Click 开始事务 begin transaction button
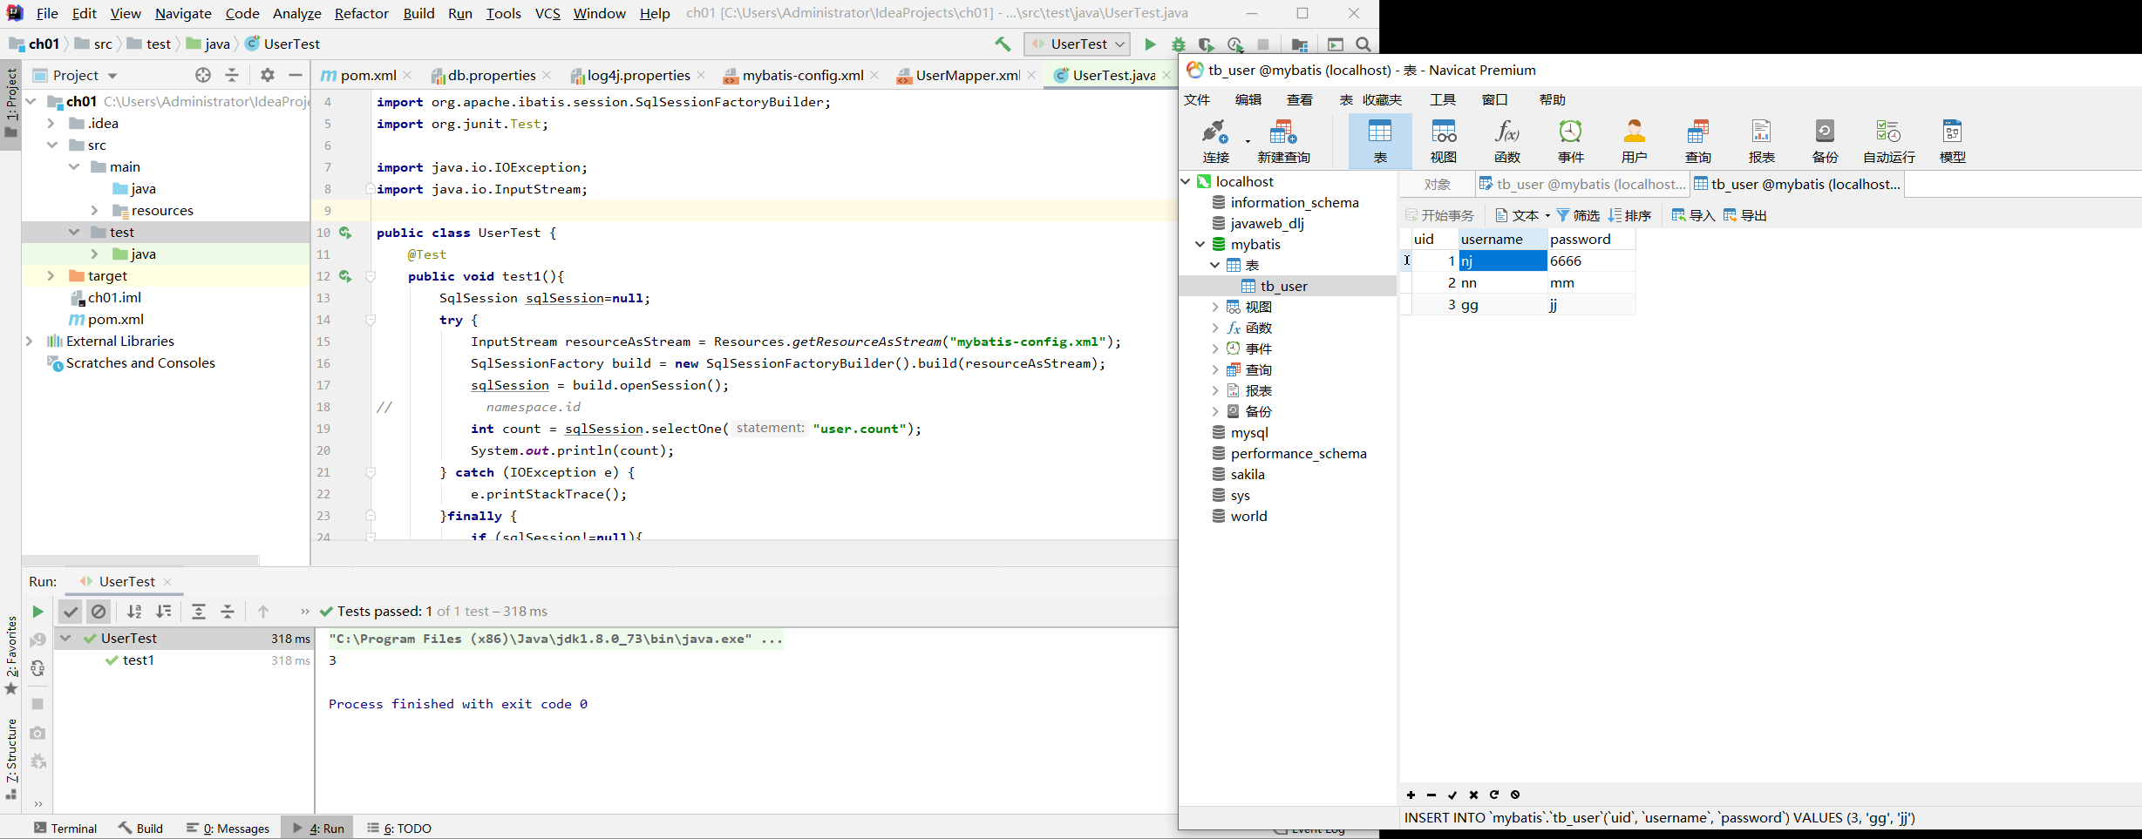The height and width of the screenshot is (839, 2142). coord(1439,215)
